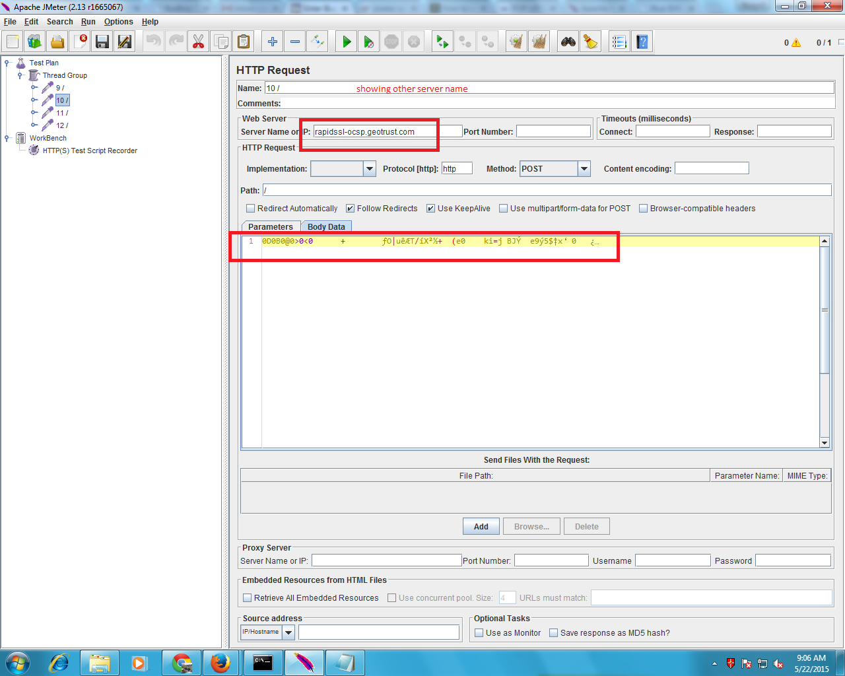Click the Clear All broom icon
845x676 pixels.
pos(590,42)
